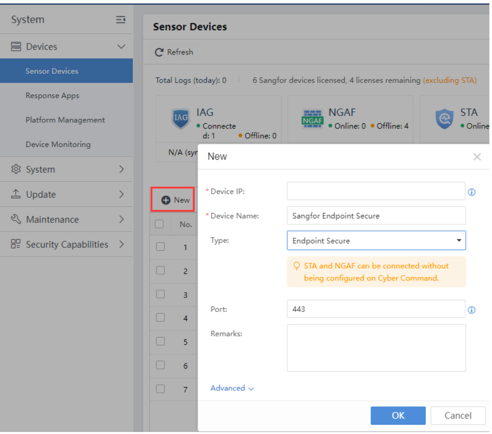Click inside the Device IP field
Viewport: 492px width, 434px height.
pos(376,191)
